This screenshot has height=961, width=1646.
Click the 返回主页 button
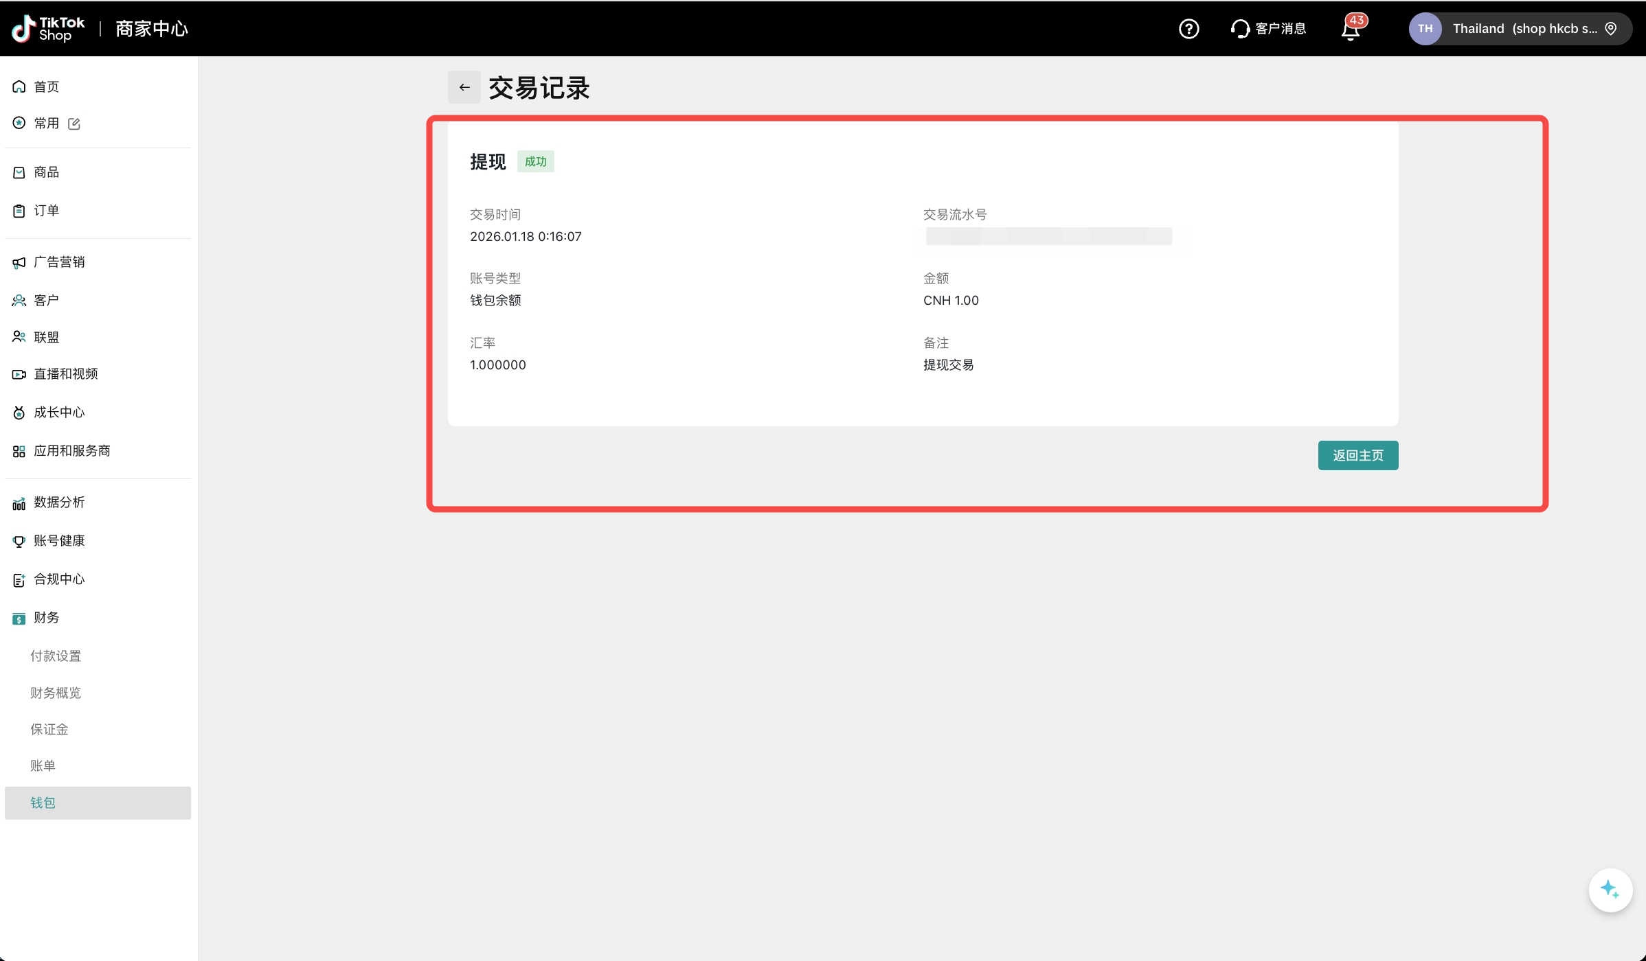pyautogui.click(x=1357, y=455)
